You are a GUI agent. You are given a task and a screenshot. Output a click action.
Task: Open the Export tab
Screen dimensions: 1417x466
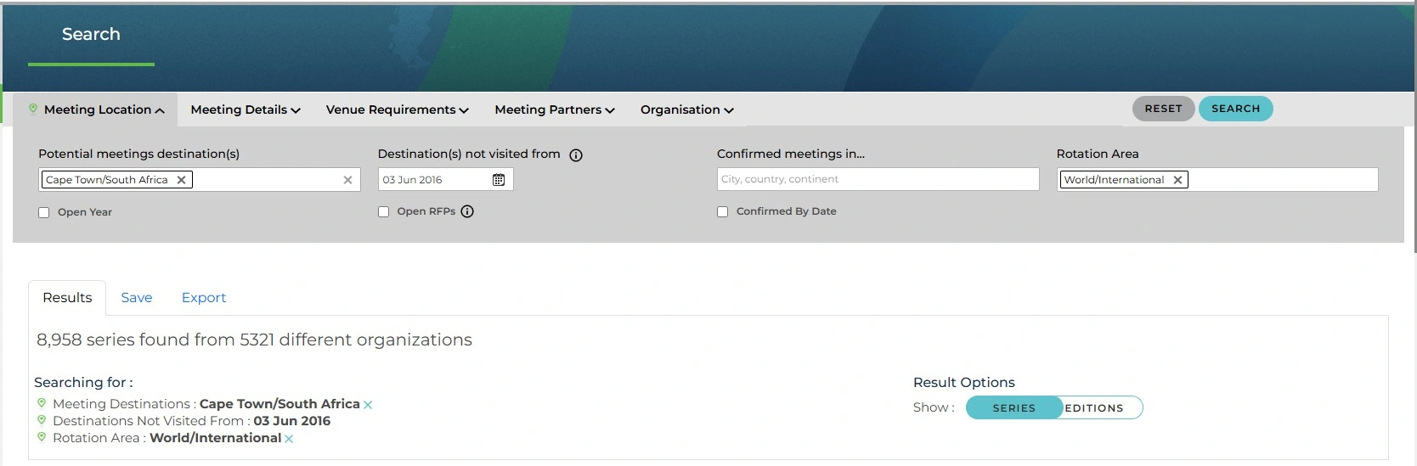[x=204, y=298]
